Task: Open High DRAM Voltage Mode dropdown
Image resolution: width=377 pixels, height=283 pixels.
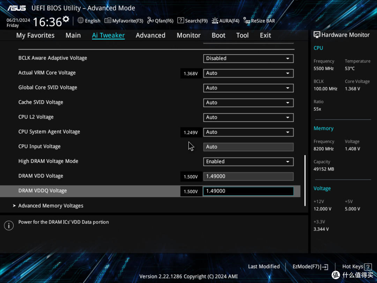Action: point(249,161)
